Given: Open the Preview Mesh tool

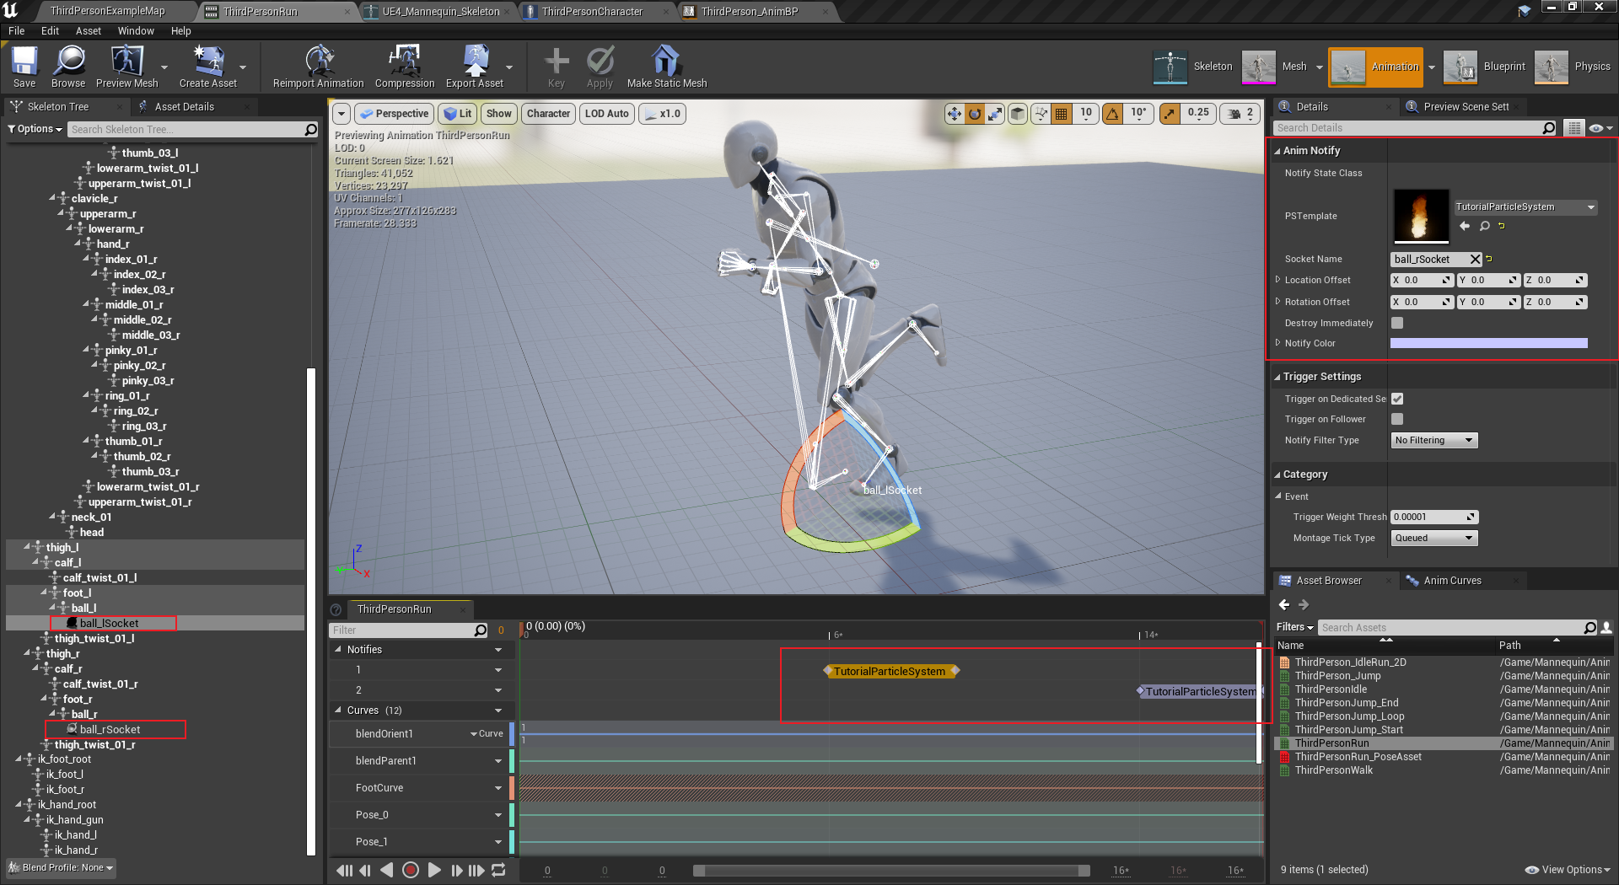Looking at the screenshot, I should click(x=126, y=67).
